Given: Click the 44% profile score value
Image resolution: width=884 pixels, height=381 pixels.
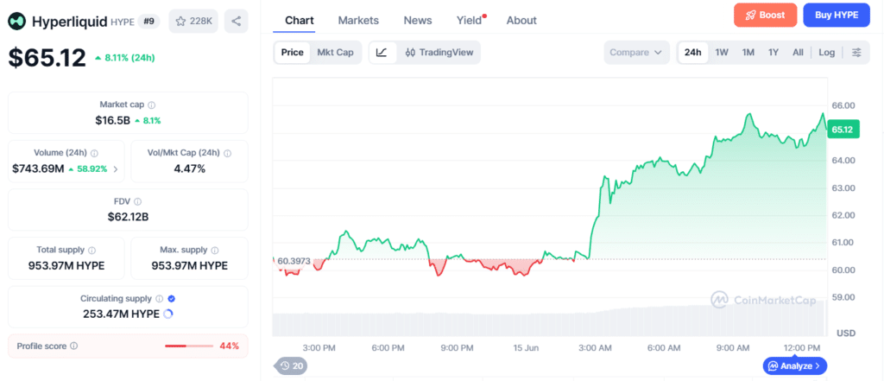Looking at the screenshot, I should click(x=229, y=346).
